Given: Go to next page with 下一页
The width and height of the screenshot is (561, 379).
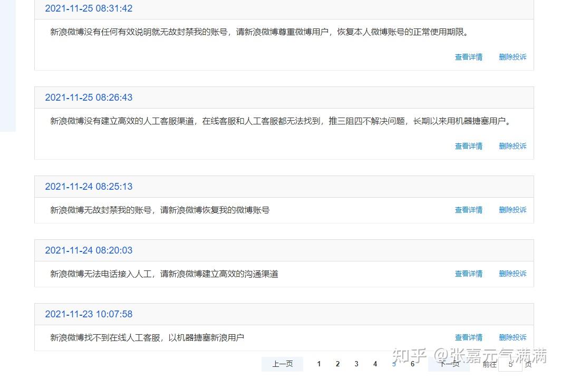Looking at the screenshot, I should (x=449, y=364).
